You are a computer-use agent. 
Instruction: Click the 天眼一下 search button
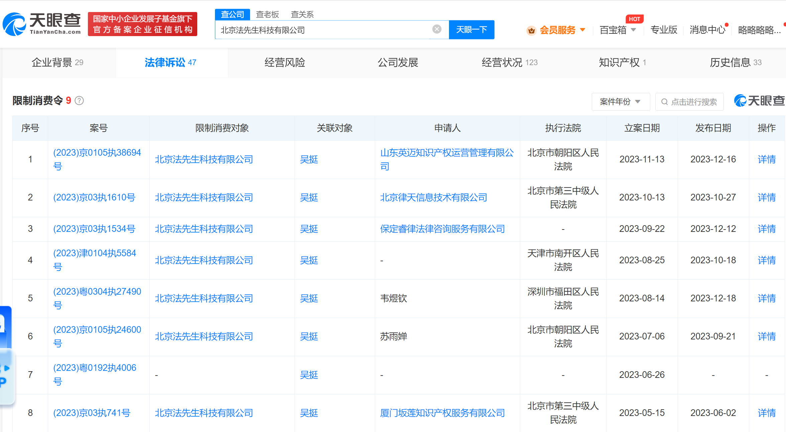471,30
